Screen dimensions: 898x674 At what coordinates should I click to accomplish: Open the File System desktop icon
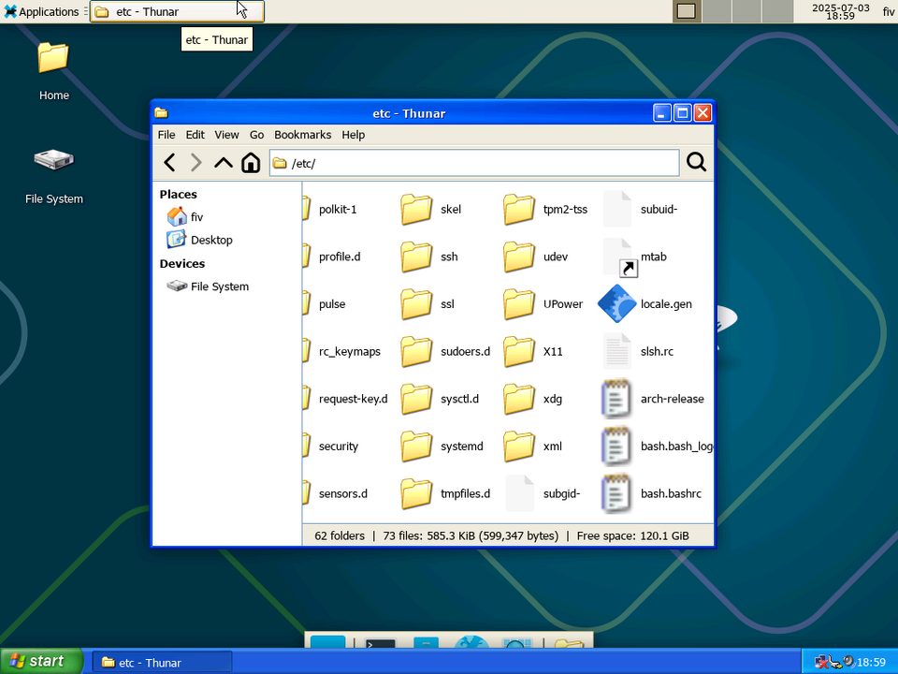click(x=53, y=159)
